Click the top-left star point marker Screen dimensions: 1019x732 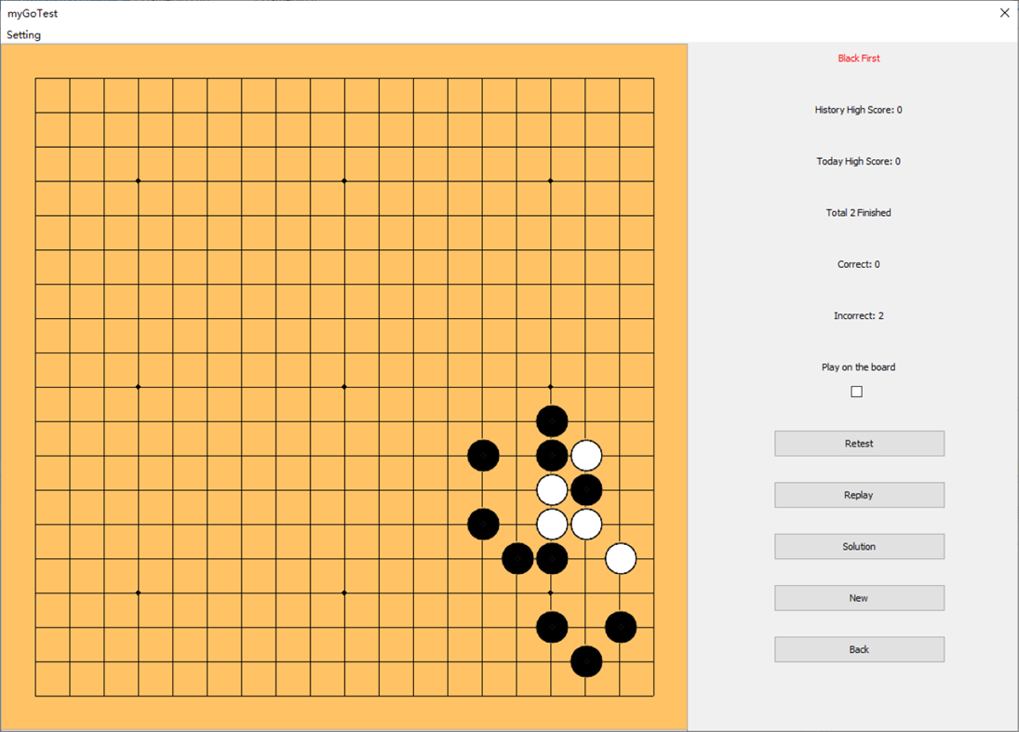pos(138,180)
